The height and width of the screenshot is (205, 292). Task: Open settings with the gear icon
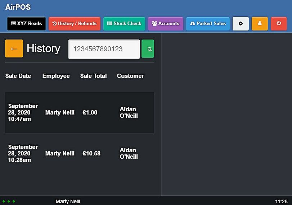pos(241,24)
